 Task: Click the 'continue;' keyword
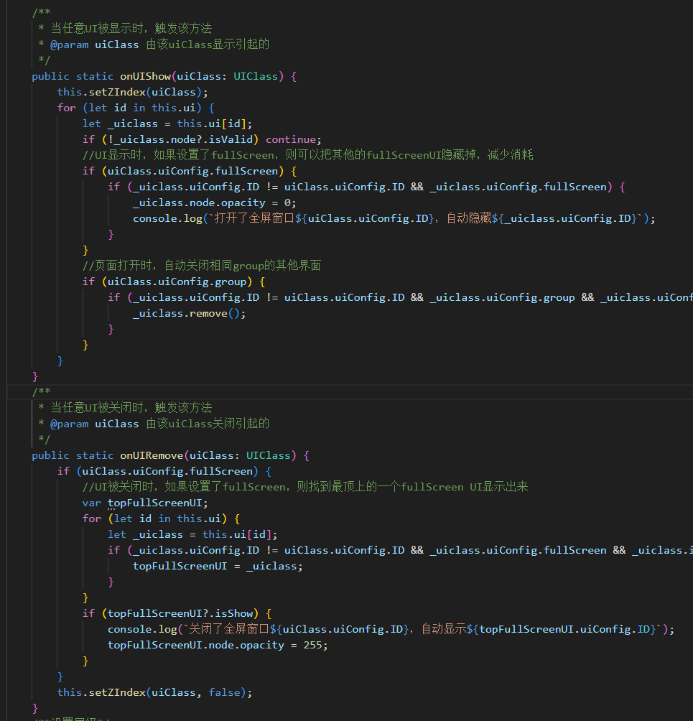pyautogui.click(x=294, y=139)
